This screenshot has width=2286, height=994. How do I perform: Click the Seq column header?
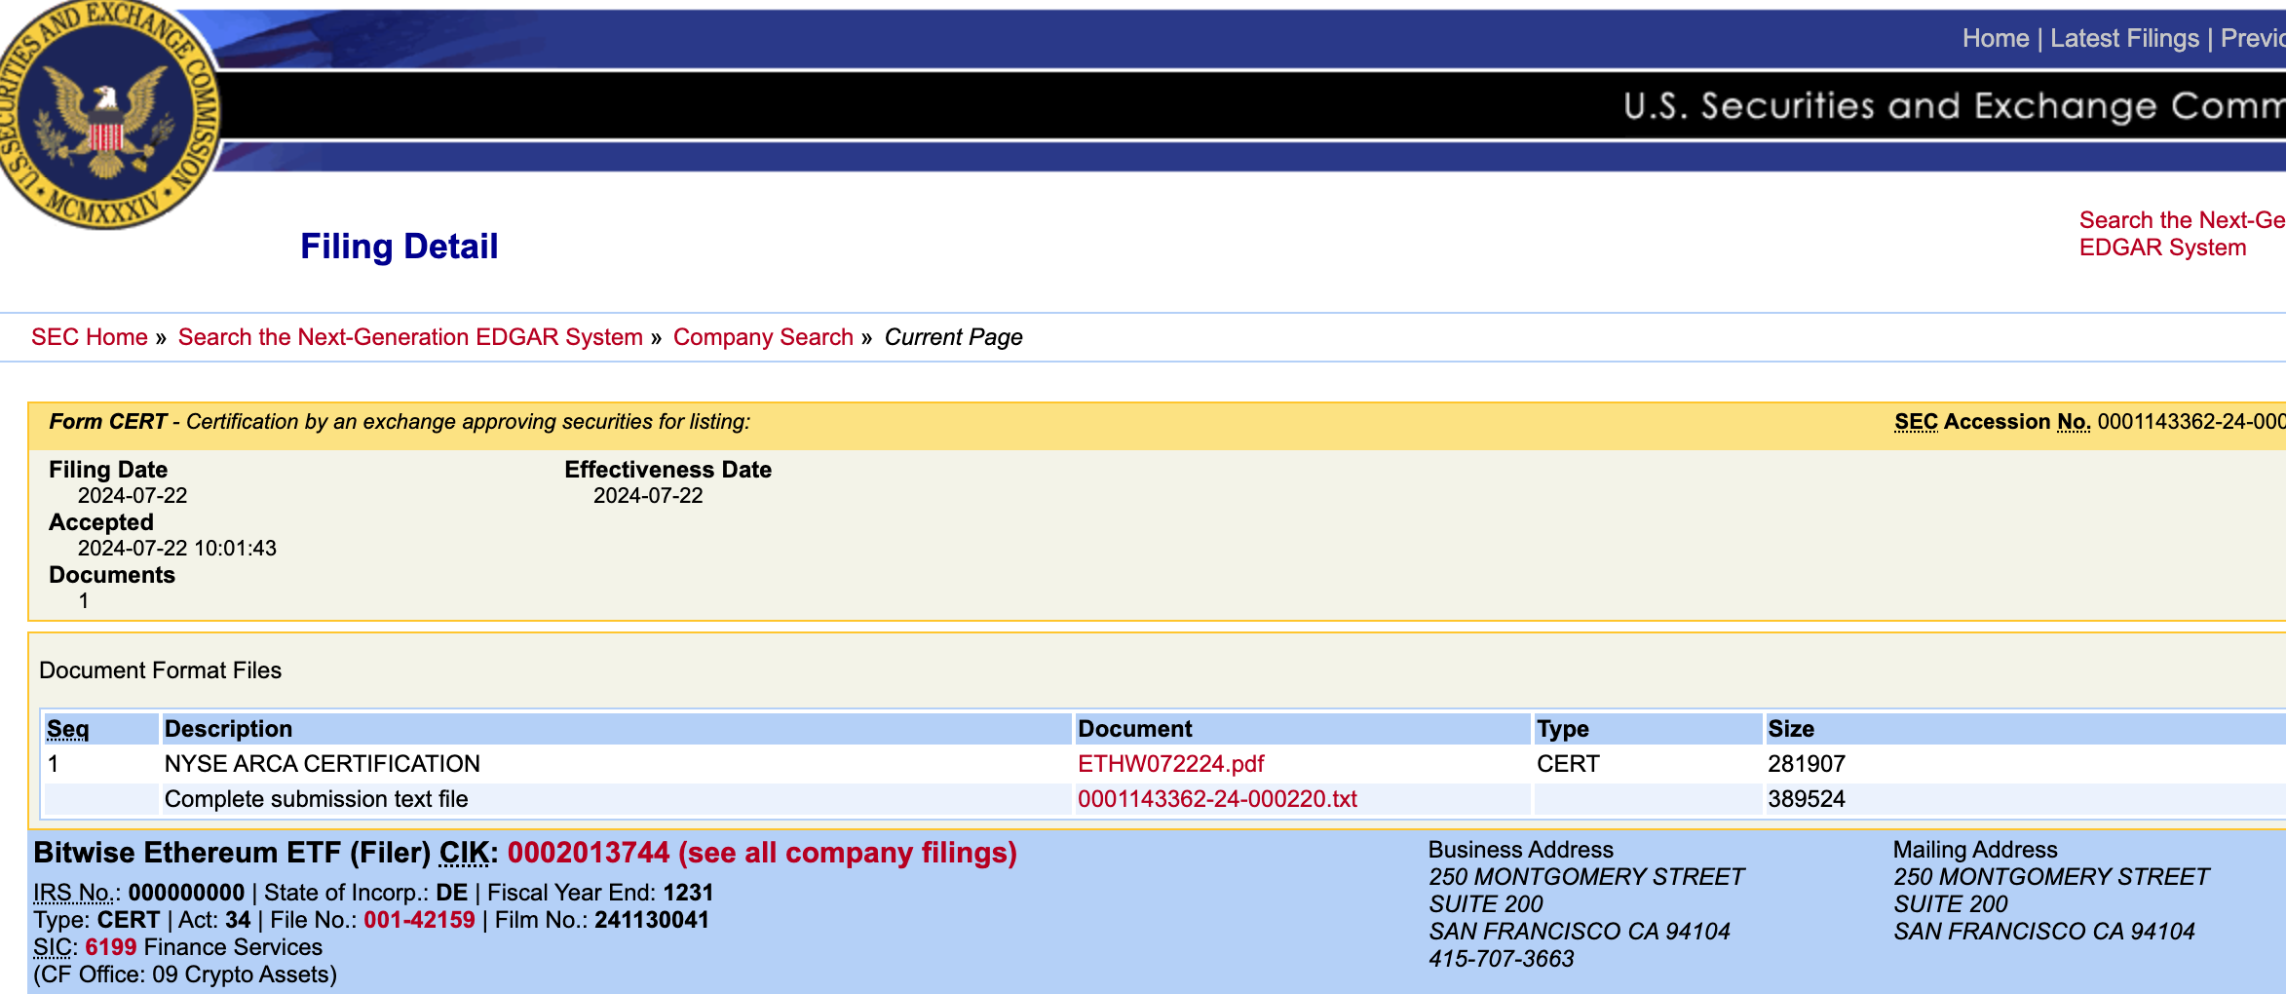(x=68, y=729)
